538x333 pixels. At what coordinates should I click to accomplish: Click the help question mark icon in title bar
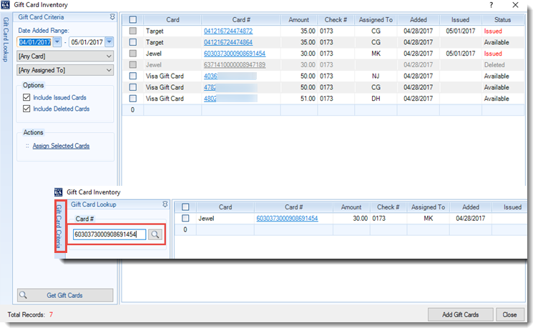pos(491,5)
